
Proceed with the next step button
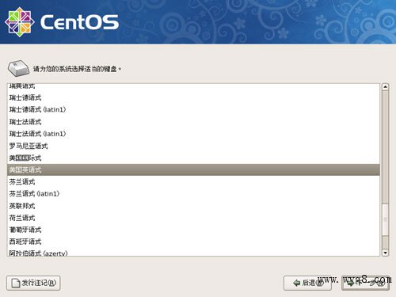point(365,283)
